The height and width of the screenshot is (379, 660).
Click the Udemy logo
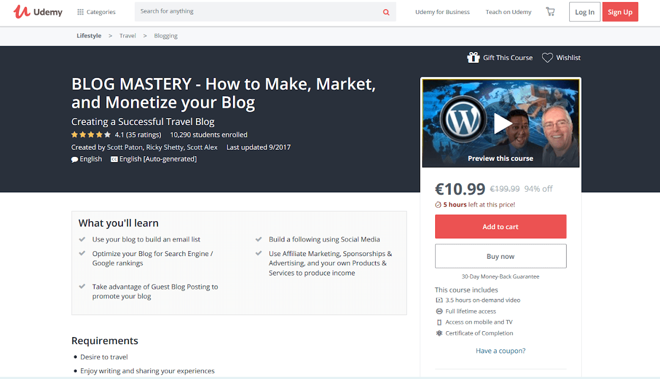pos(38,12)
